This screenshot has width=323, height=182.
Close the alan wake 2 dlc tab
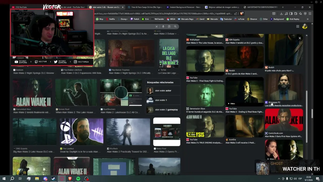[x=123, y=7]
